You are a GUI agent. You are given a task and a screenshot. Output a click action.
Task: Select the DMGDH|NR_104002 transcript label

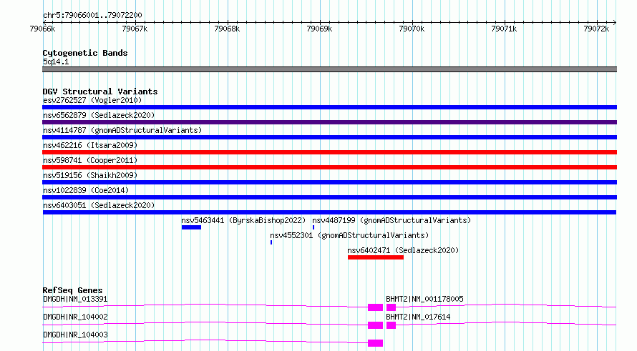75,317
